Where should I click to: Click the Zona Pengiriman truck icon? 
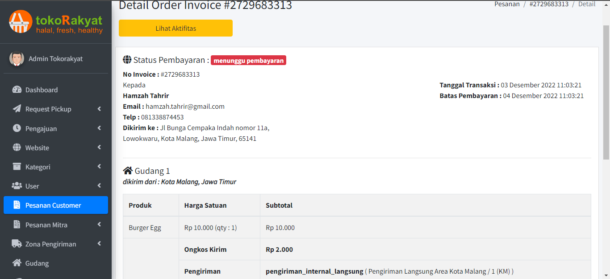(x=17, y=244)
